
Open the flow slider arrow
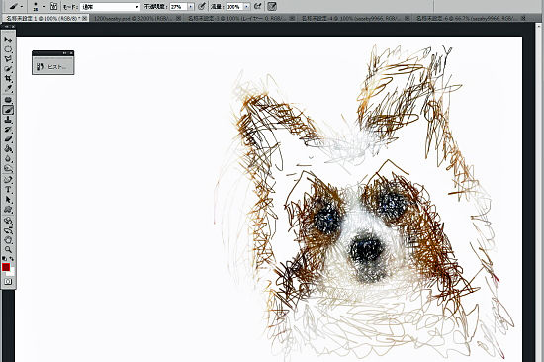[x=247, y=7]
